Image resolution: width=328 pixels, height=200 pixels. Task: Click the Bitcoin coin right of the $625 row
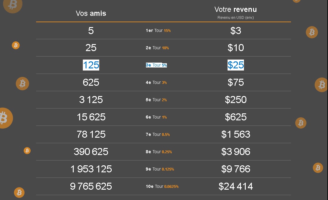click(x=301, y=123)
